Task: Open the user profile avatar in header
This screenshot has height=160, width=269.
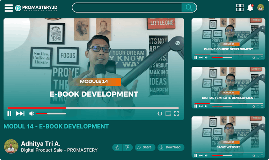Action: coord(261,8)
